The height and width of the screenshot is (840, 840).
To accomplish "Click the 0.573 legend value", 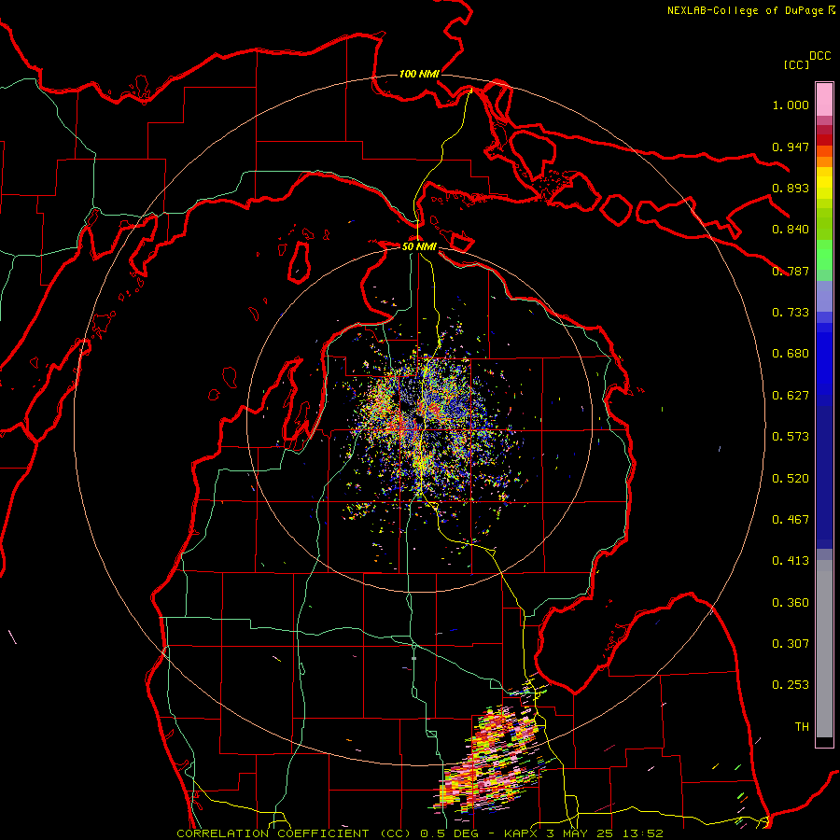I will click(791, 437).
